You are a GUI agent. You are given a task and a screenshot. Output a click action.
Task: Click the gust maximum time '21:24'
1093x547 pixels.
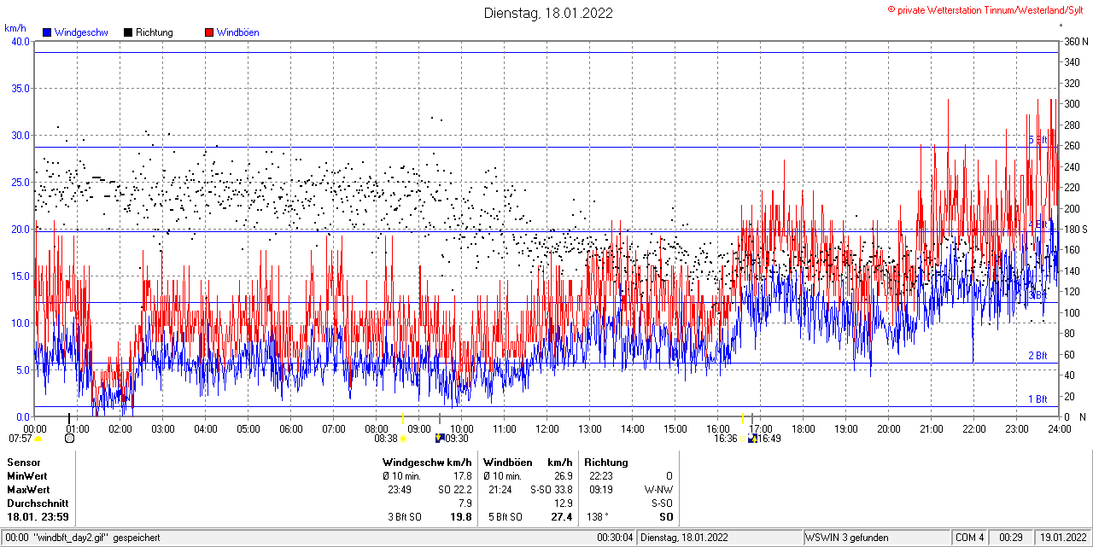[x=500, y=489]
